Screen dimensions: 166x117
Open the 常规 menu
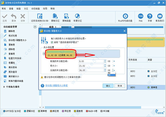point(4,9)
